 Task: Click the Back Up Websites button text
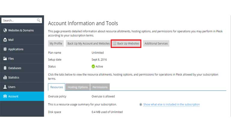(x=128, y=43)
